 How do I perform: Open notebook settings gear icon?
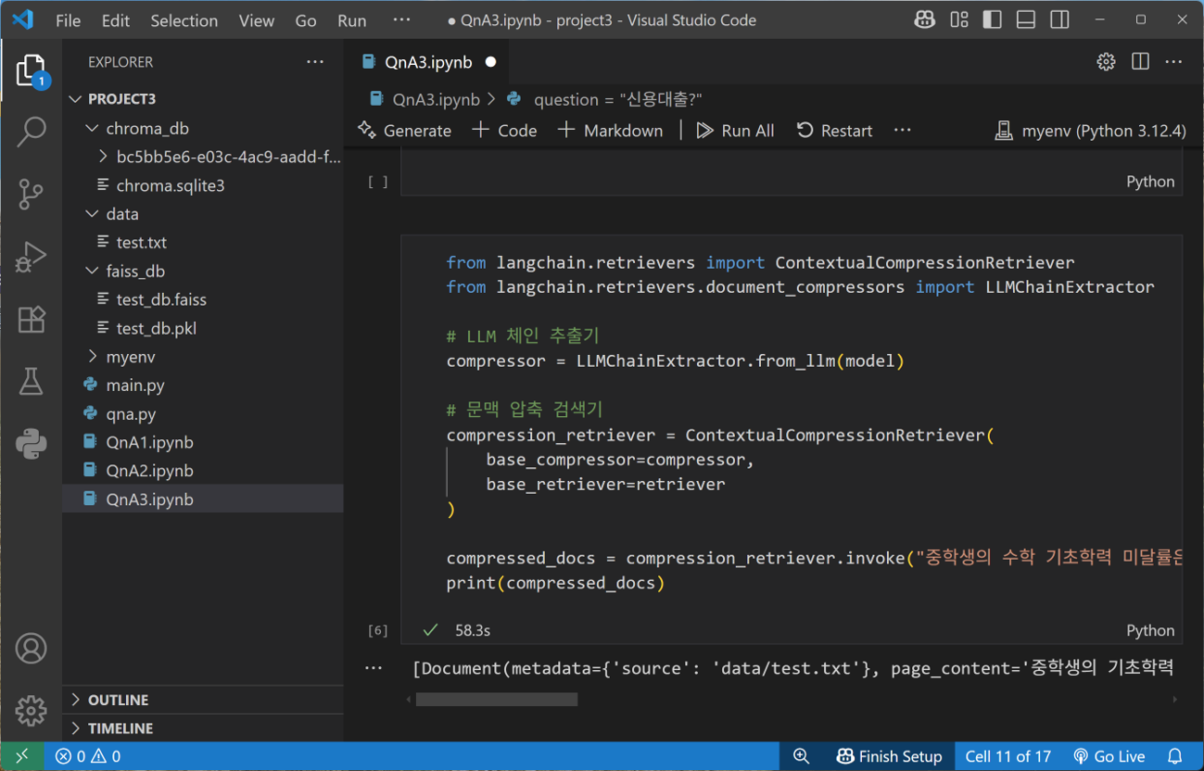(x=1106, y=62)
